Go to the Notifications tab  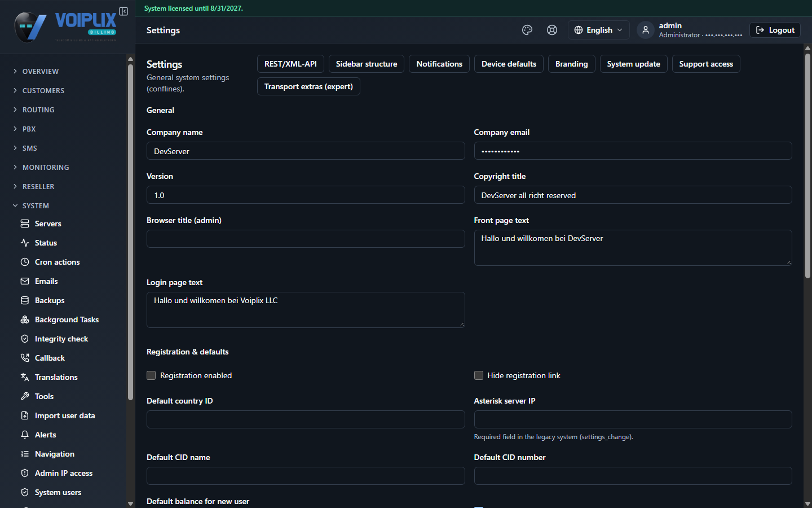[x=439, y=64]
